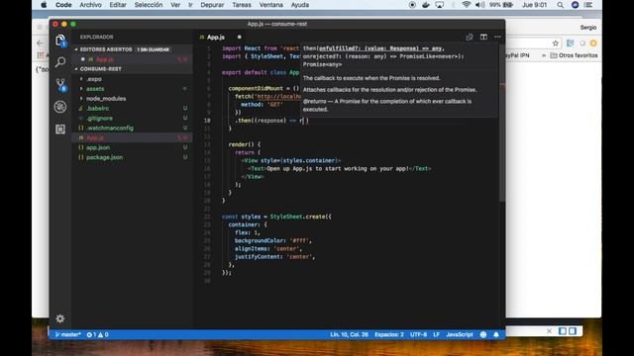Open the Explorer view in activity bar
634x356 pixels.
(x=60, y=41)
